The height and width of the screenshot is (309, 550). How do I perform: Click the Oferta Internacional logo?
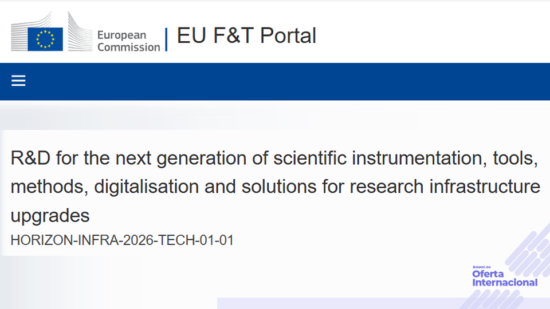[x=505, y=278]
